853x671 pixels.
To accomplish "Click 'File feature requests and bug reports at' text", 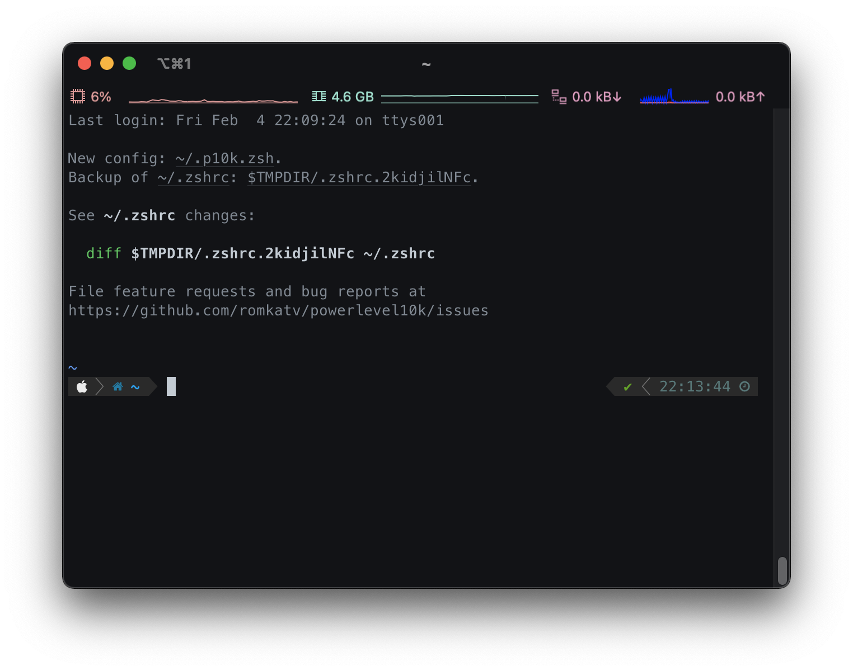I will 247,292.
